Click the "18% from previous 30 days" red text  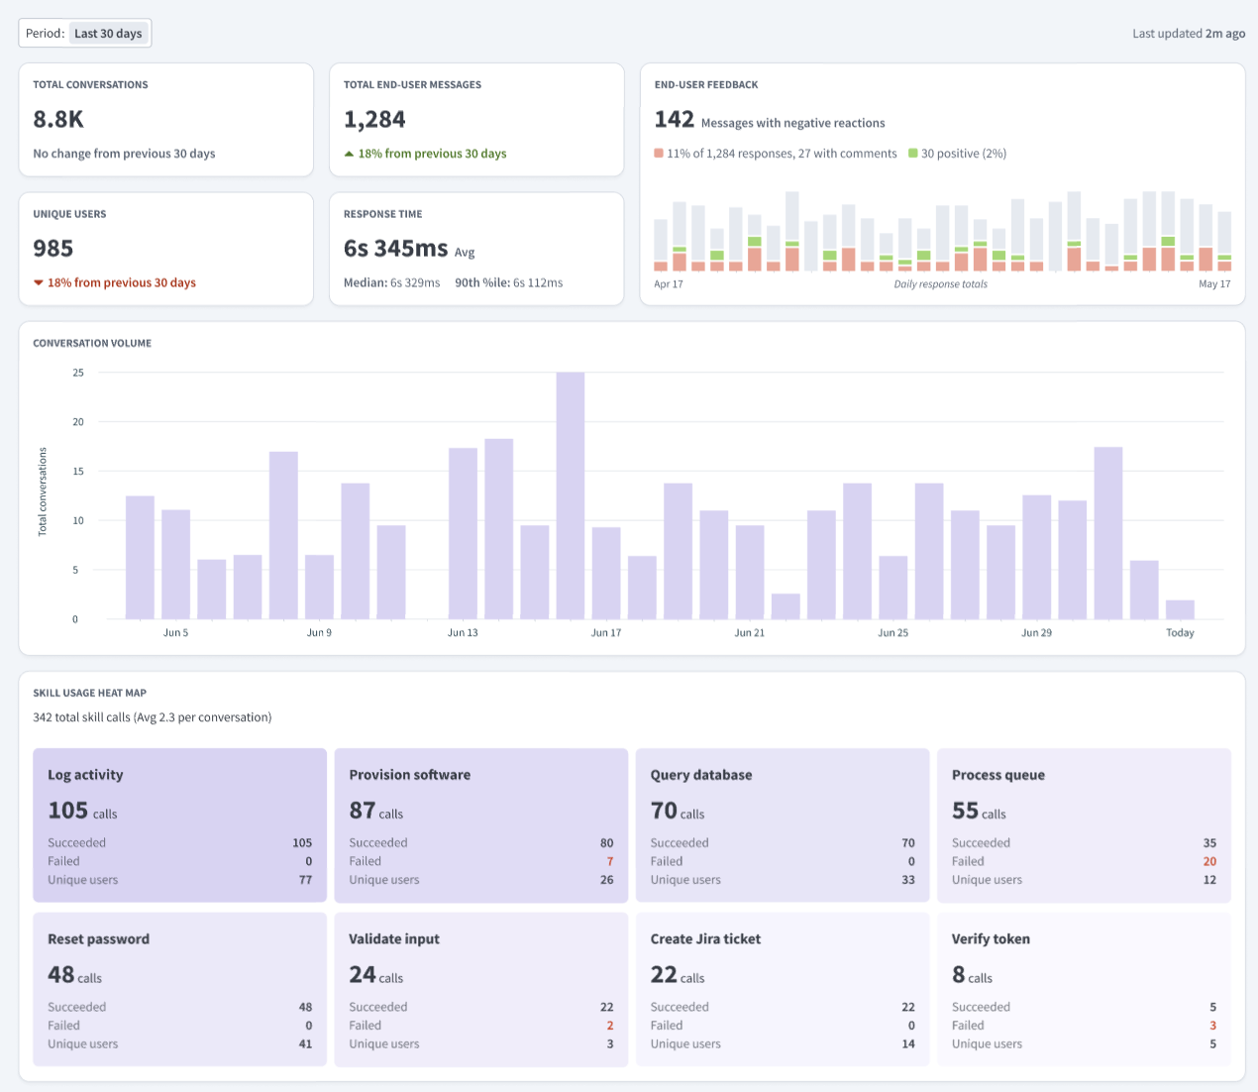(x=122, y=283)
